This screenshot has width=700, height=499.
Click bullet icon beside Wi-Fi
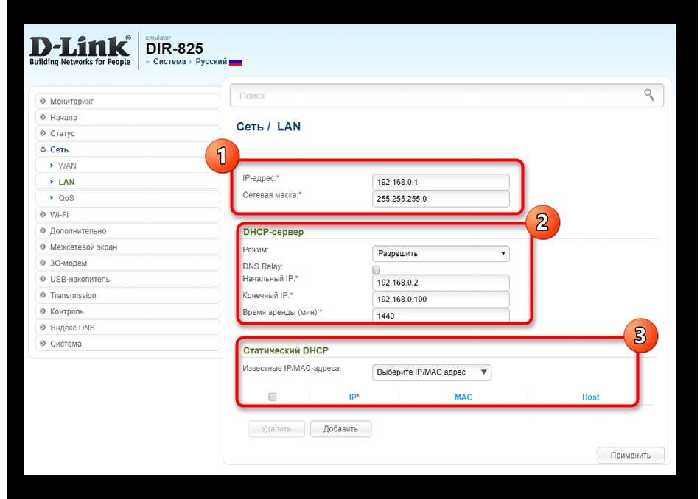coord(43,214)
